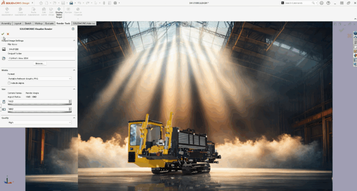Screen dimensions: 357x191
Task: Activate the Select cursor tool
Action: tap(96, 3)
